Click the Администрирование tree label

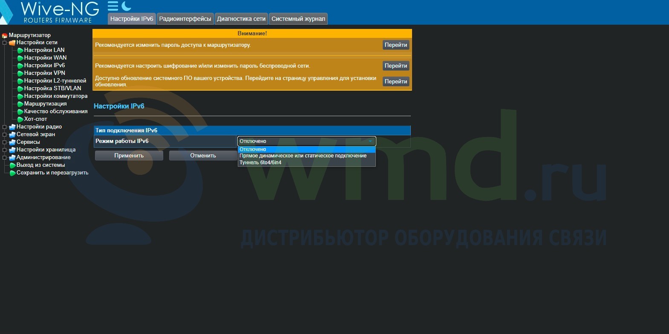point(43,157)
